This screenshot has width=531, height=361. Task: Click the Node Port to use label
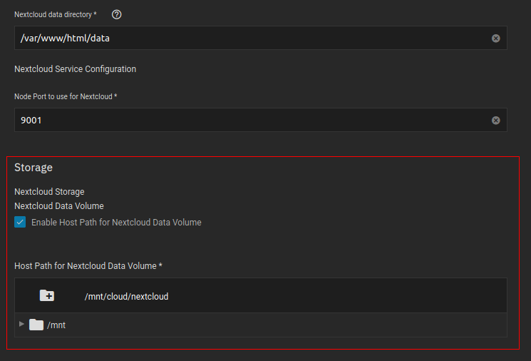[65, 96]
